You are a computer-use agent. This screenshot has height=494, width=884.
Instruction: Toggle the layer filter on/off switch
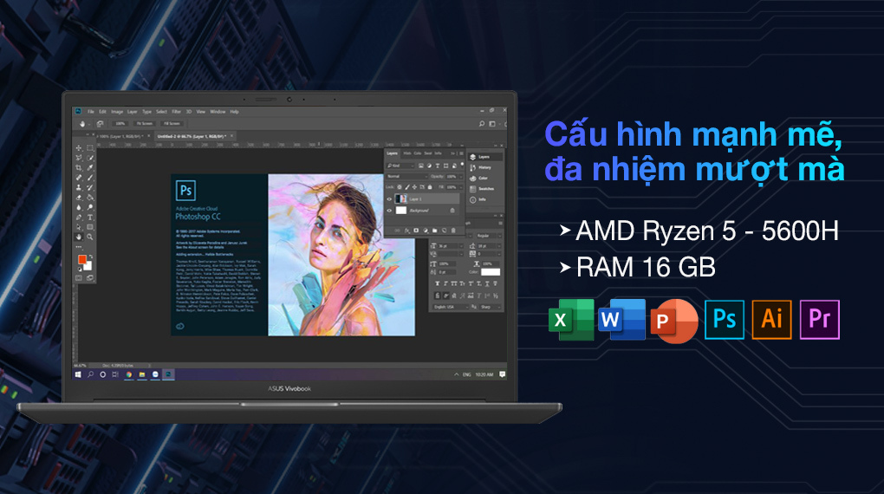[462, 165]
